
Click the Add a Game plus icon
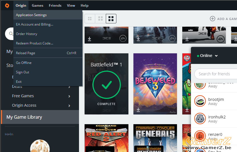[x=212, y=19]
